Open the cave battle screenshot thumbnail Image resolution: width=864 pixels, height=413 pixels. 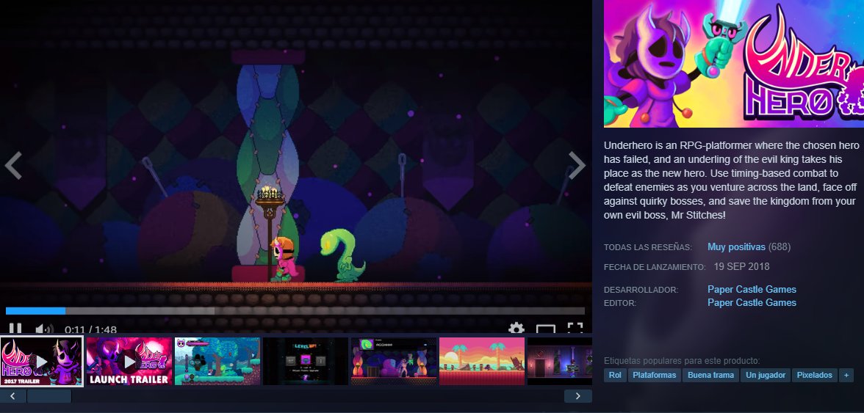click(394, 362)
